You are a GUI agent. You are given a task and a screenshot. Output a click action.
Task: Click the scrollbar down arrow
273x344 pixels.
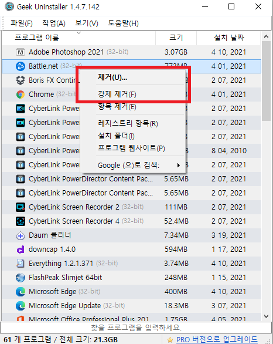click(x=266, y=316)
